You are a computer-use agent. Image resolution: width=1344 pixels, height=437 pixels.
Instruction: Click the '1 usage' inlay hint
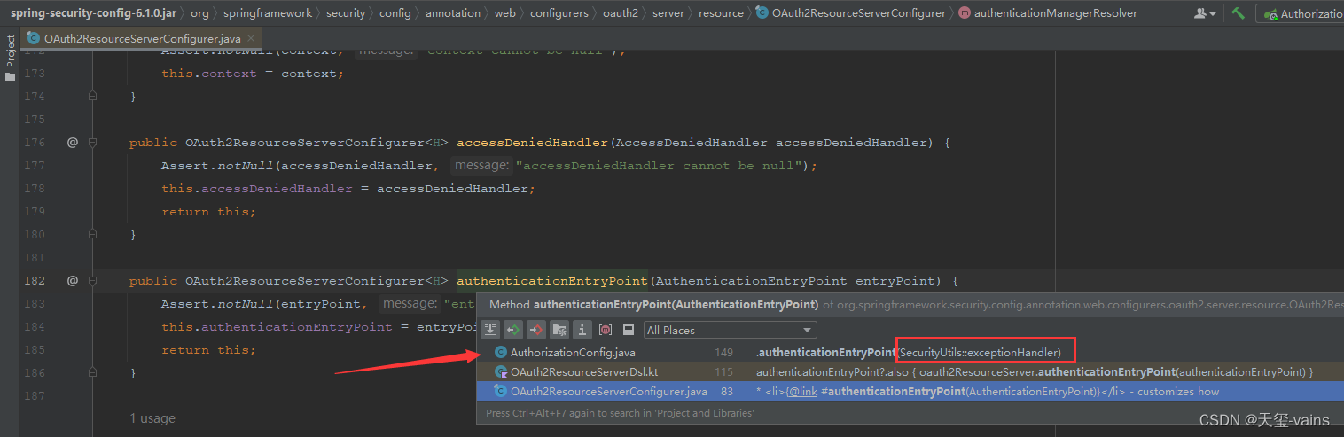click(x=152, y=418)
